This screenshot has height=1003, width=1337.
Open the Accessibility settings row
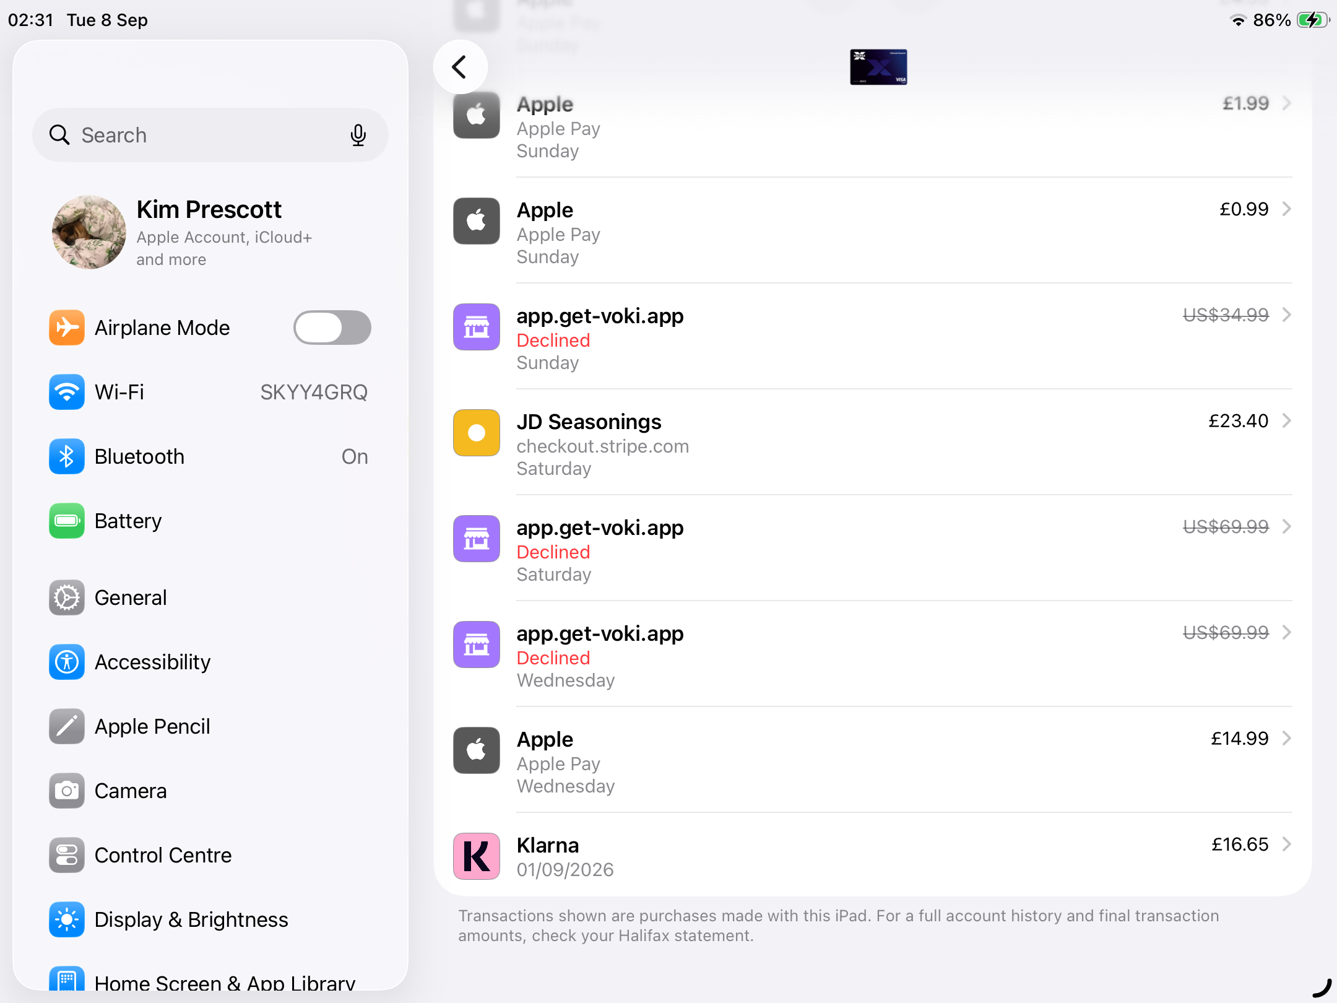point(210,662)
